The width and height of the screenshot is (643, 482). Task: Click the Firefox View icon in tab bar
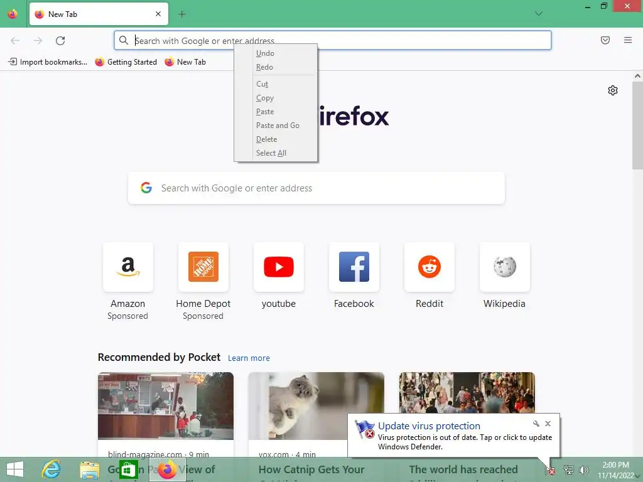13,14
